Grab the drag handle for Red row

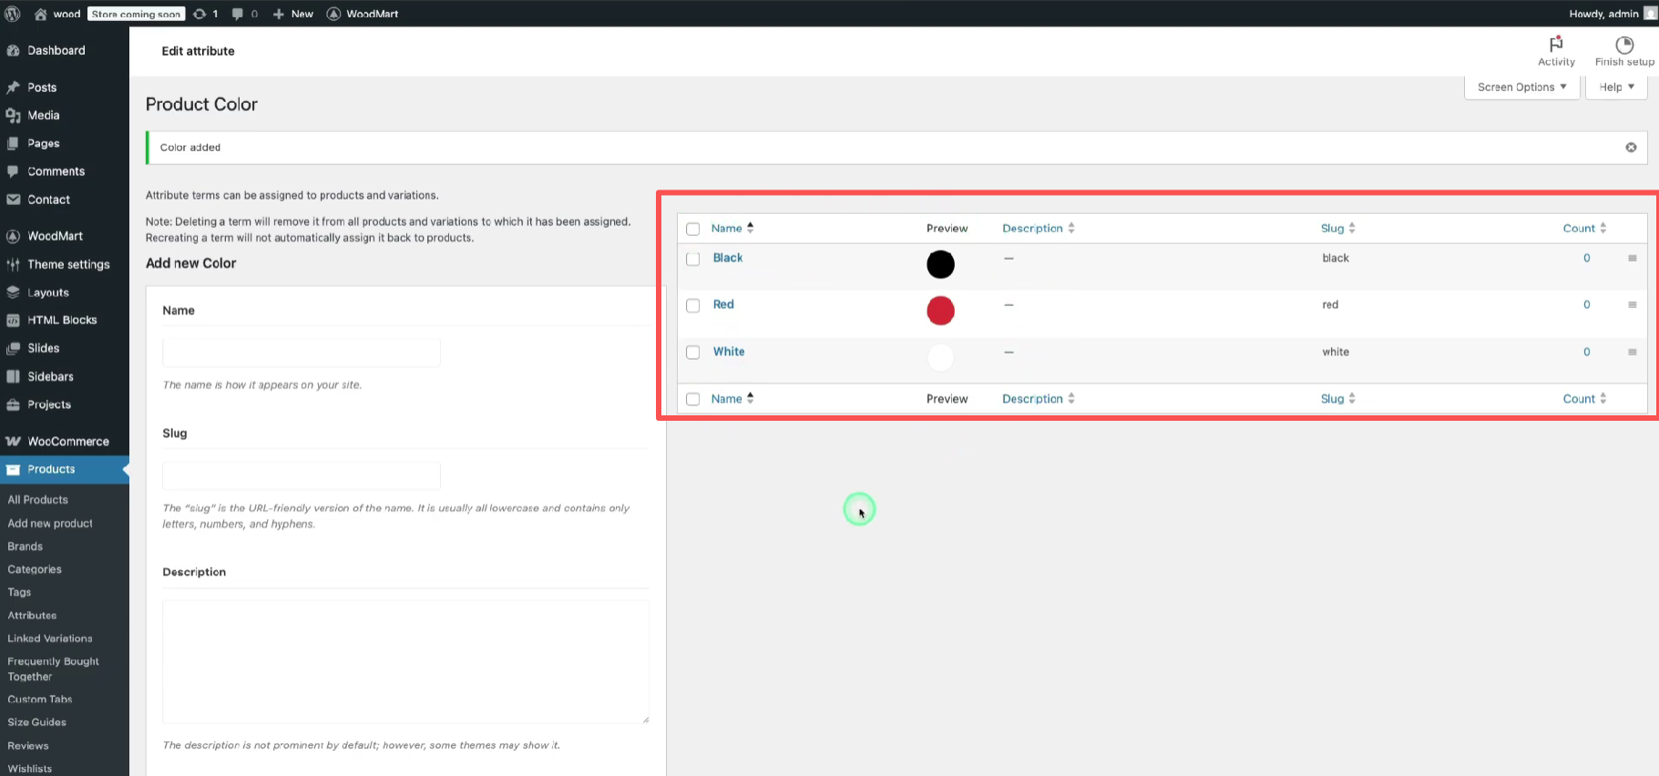pos(1632,305)
